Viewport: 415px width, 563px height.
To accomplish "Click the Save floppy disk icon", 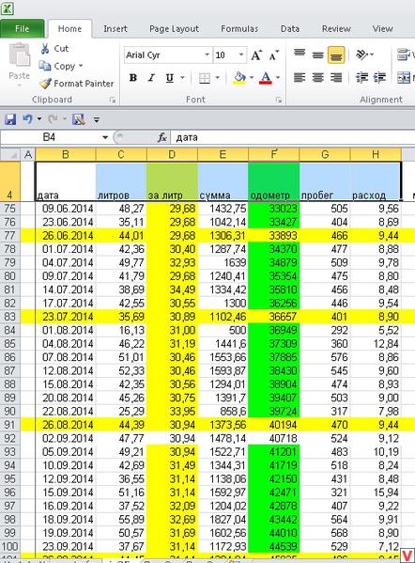I will tap(10, 118).
